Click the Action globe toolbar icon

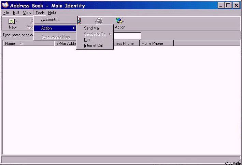click(119, 21)
